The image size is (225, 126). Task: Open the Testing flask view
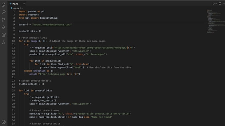[4, 42]
